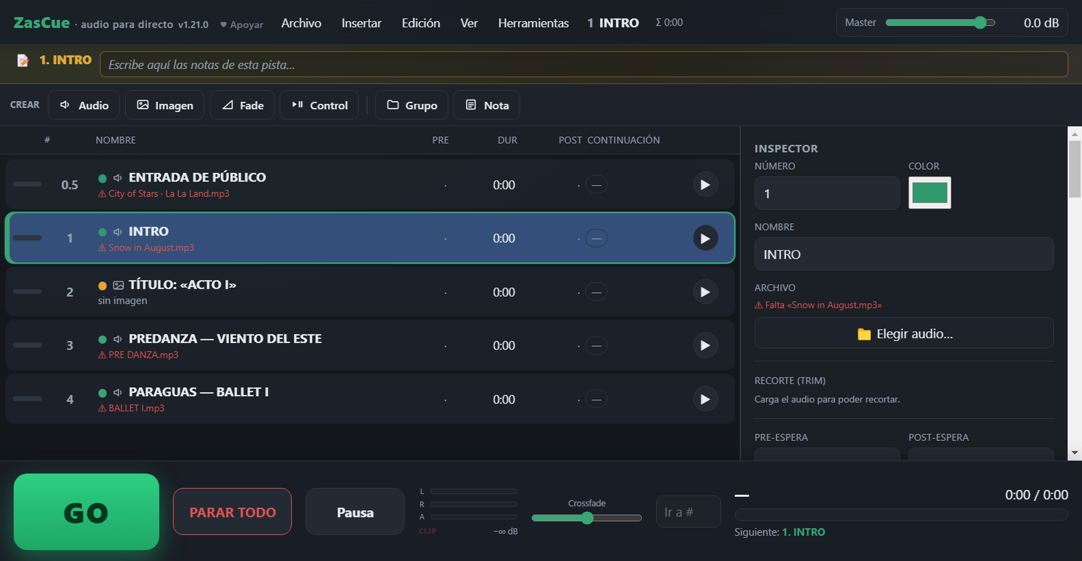Play the TÍTULO «ACTO I» cue
This screenshot has width=1082, height=561.
click(x=705, y=292)
